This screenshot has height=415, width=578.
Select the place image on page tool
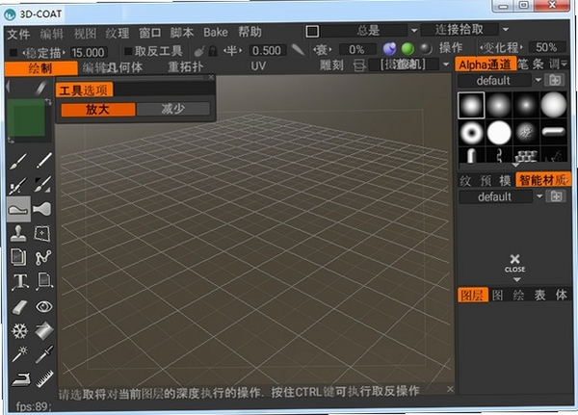click(44, 281)
